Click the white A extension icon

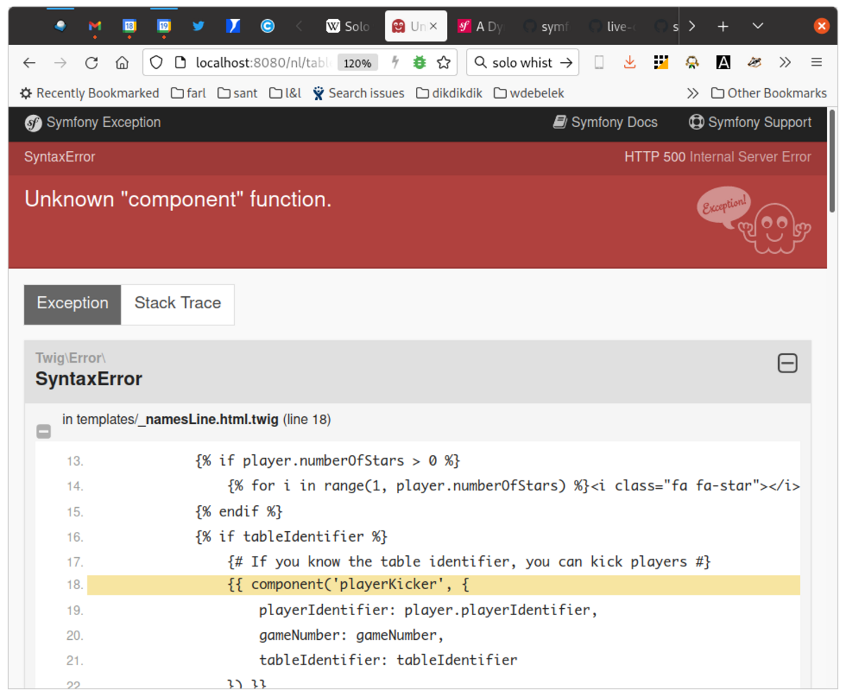pos(723,63)
